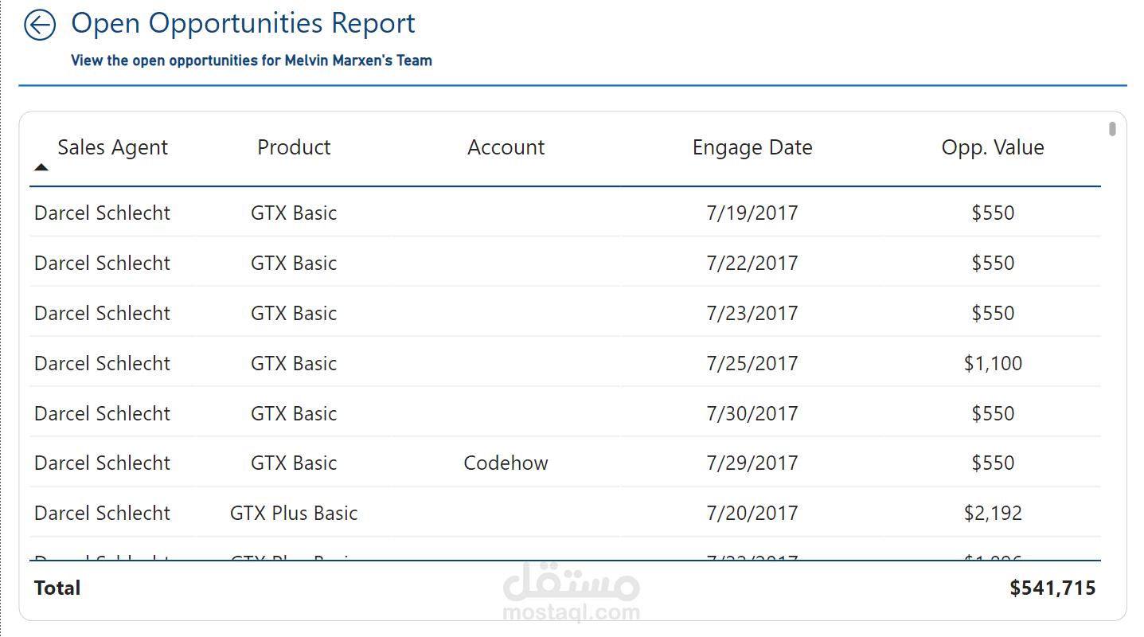Click the Melvin Marxen's Team subtitle

[252, 61]
